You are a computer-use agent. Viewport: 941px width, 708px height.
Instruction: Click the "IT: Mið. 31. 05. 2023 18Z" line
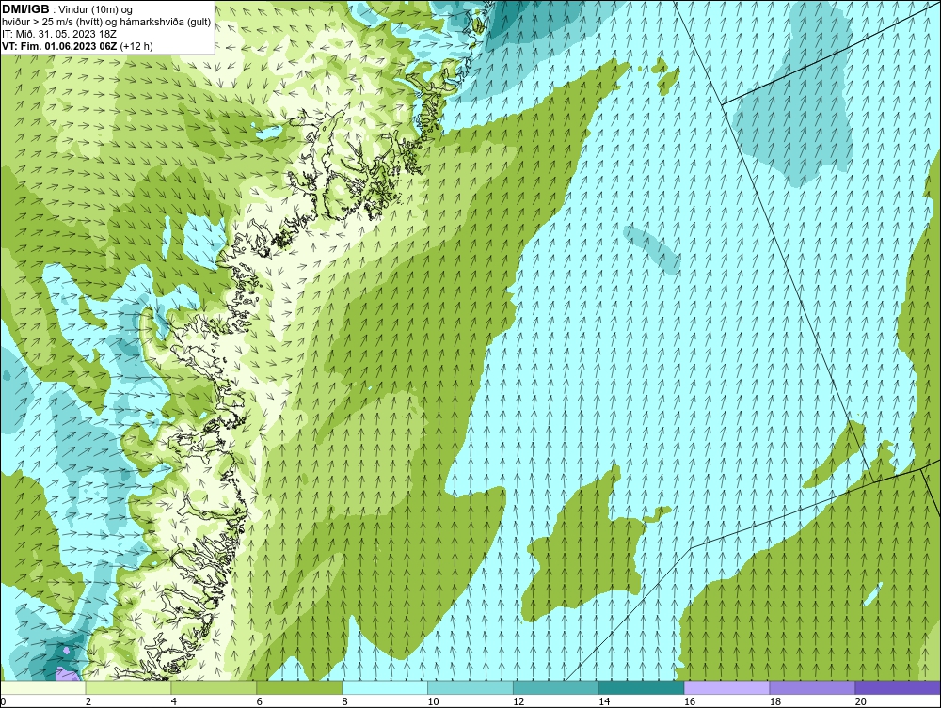coord(59,34)
